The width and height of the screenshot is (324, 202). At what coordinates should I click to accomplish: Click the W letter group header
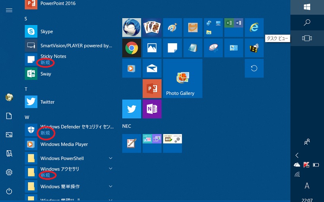click(x=27, y=117)
